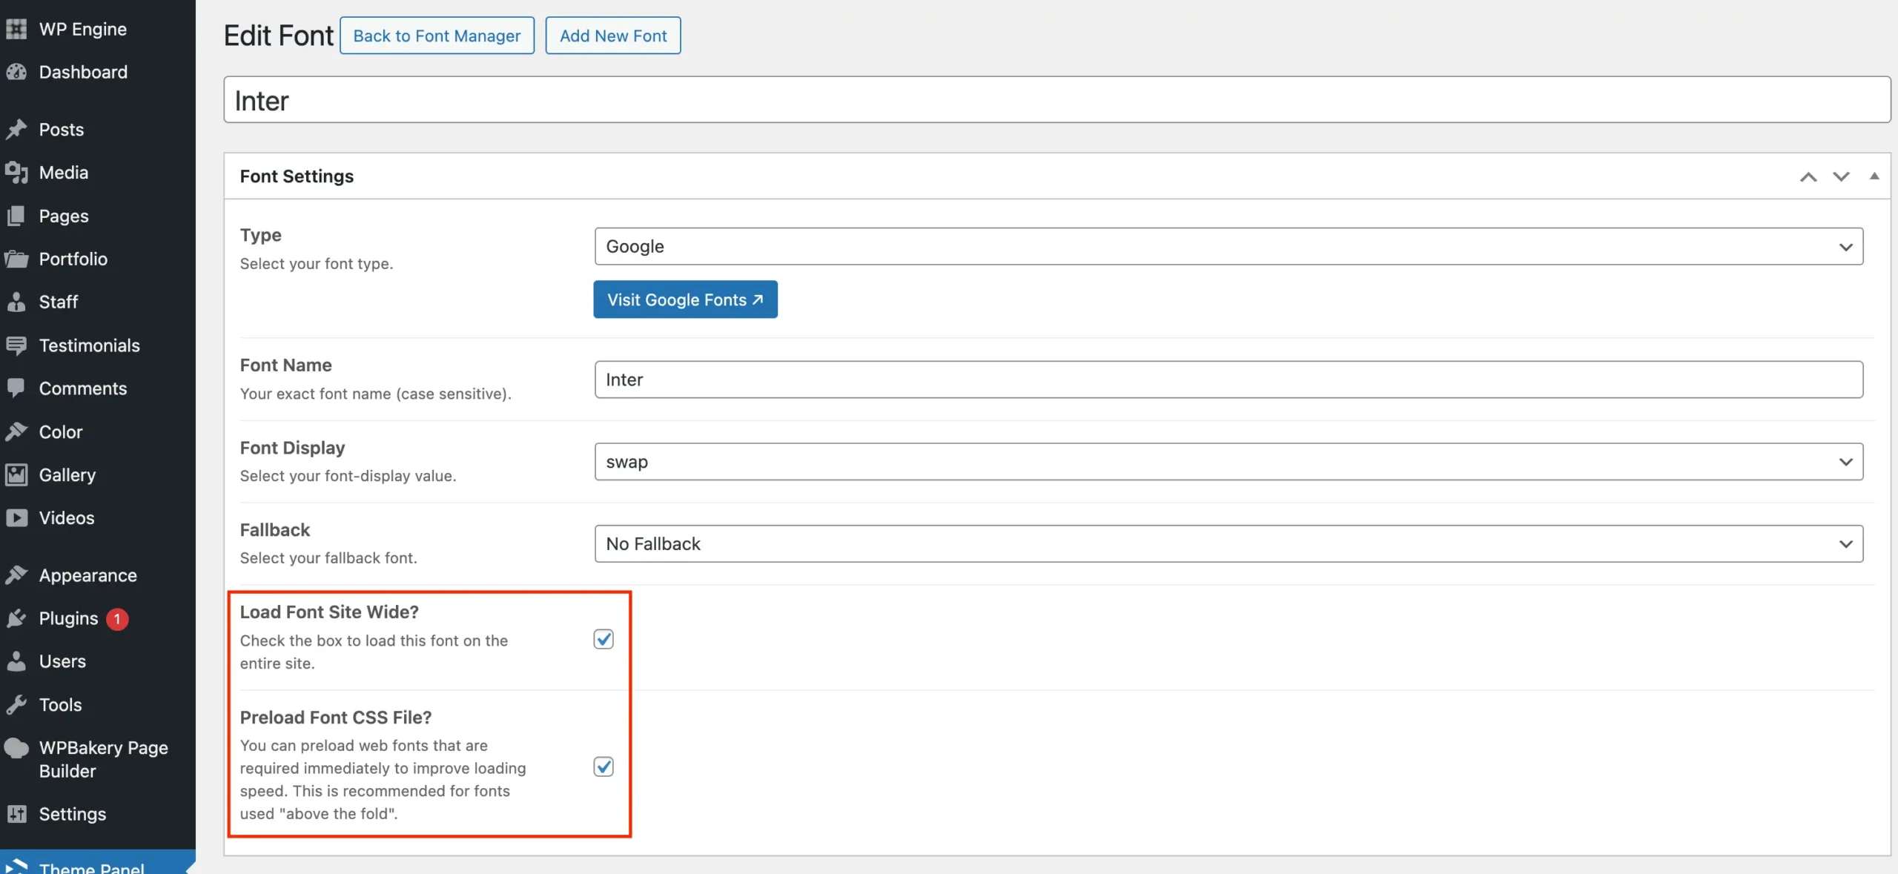Click the font title field containing Inter

1057,100
